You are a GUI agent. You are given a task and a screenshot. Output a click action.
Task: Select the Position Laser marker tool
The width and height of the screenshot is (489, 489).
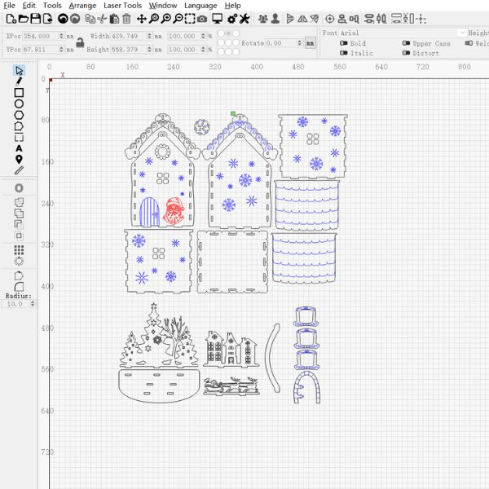[x=19, y=159]
